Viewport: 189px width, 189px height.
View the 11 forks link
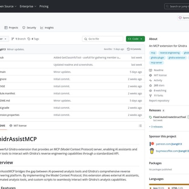pyautogui.click(x=158, y=95)
